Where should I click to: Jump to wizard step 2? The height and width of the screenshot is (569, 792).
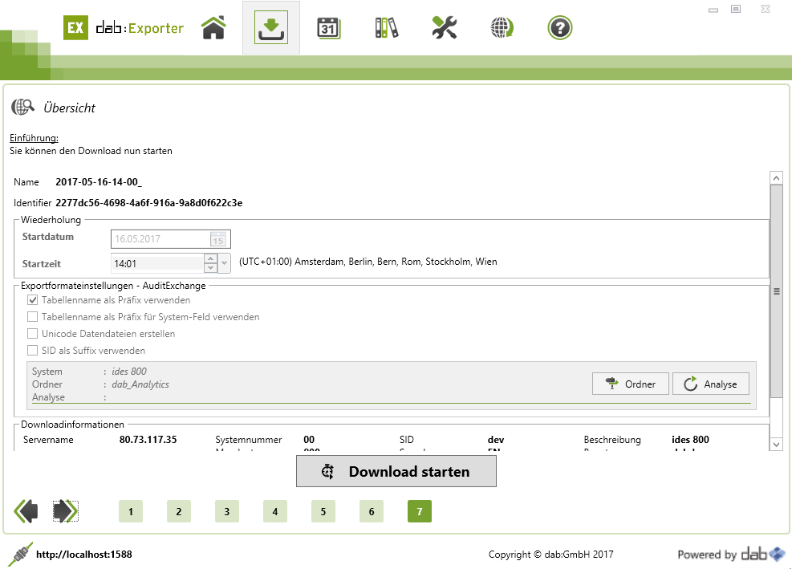pos(179,511)
